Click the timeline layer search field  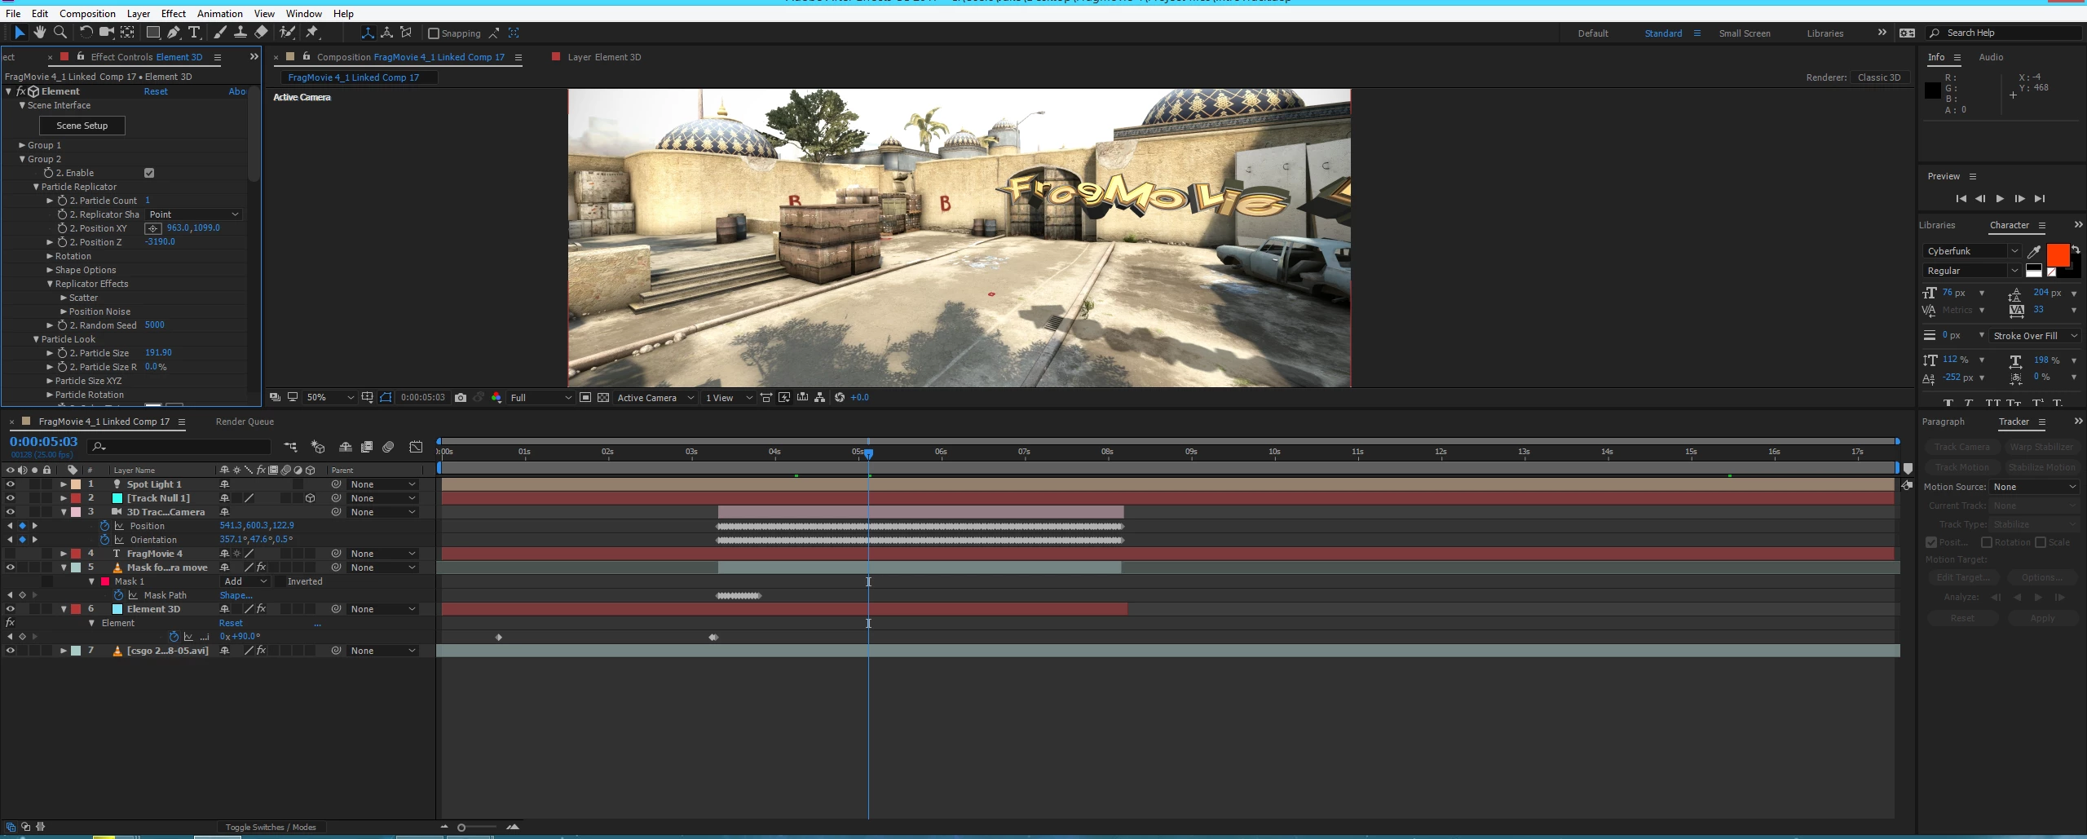tap(180, 447)
